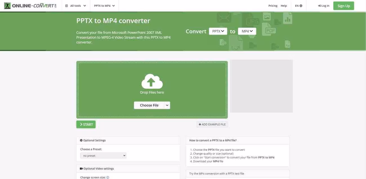This screenshot has height=179, width=366.
Task: Click the 'Choose a Preset:' label
Action: [x=91, y=149]
